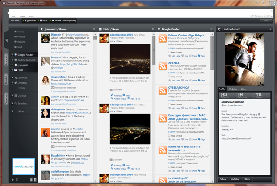Toggle Flickr account in Post from bar
Screen dimensions: 277x186
tap(43, 20)
